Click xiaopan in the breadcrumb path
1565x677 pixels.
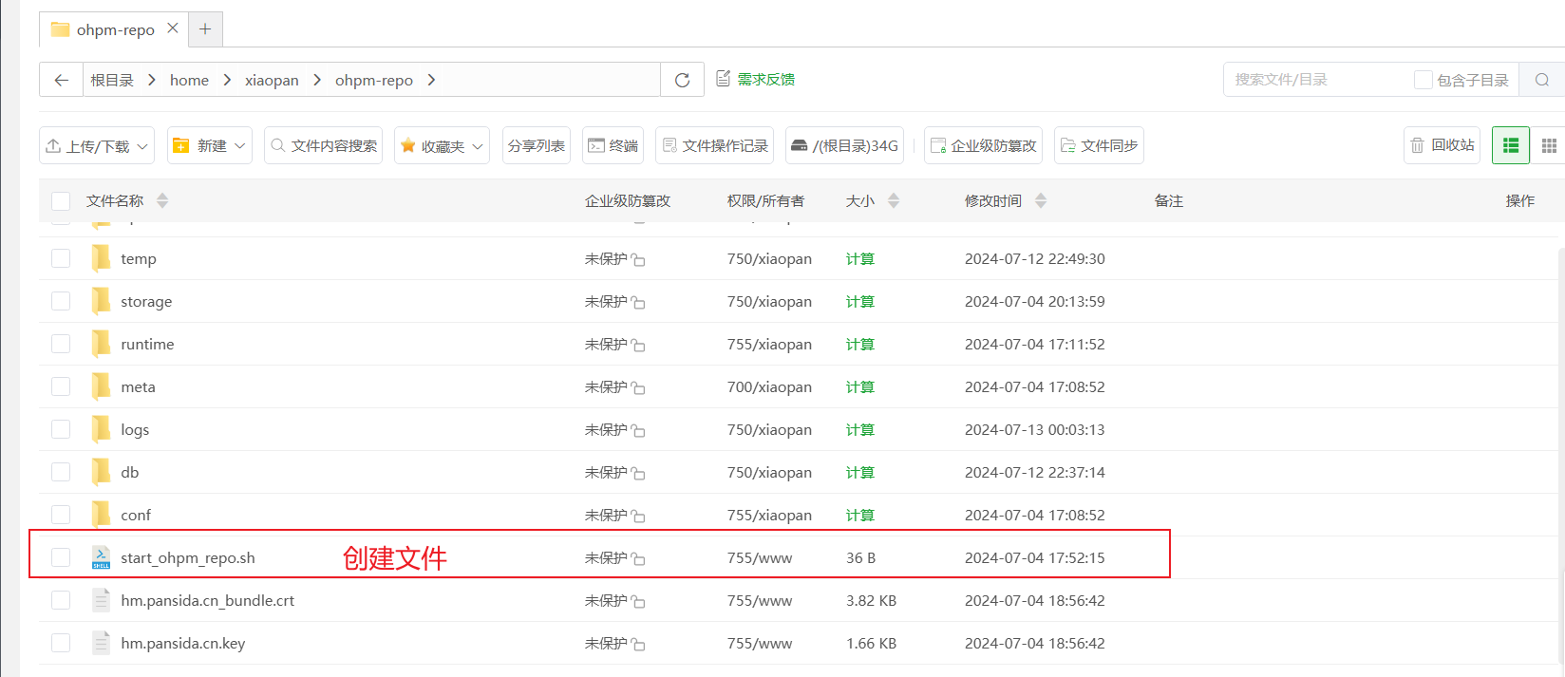(x=272, y=80)
